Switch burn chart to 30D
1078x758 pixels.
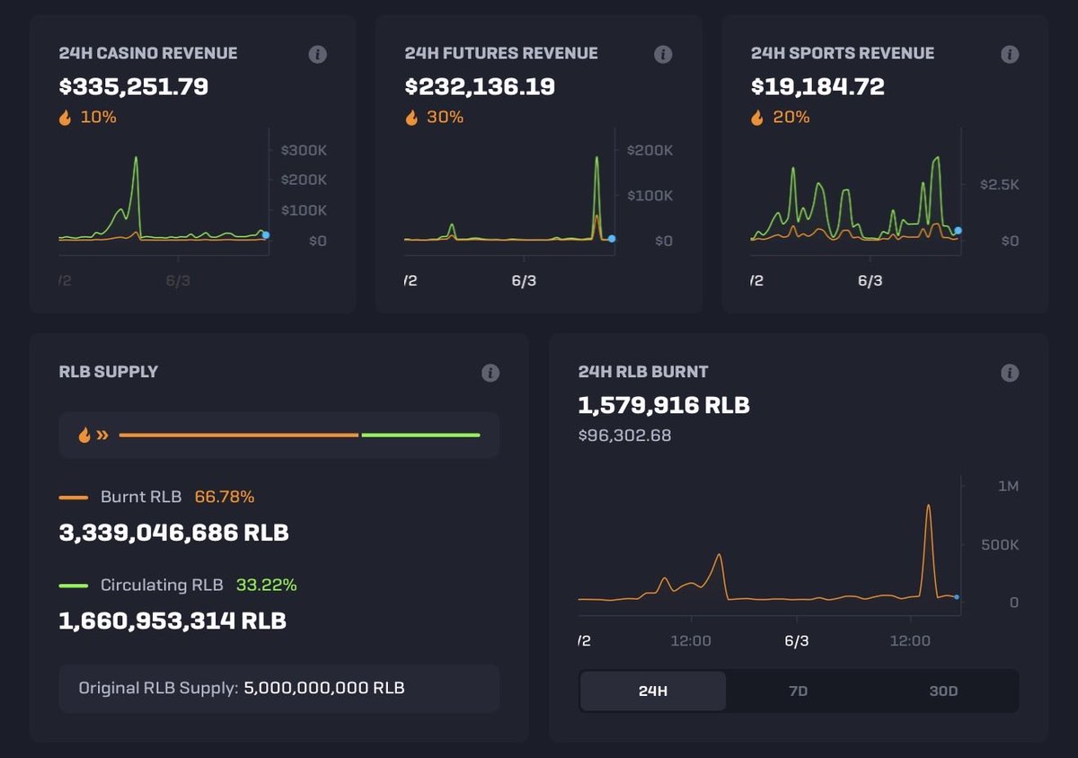click(943, 691)
